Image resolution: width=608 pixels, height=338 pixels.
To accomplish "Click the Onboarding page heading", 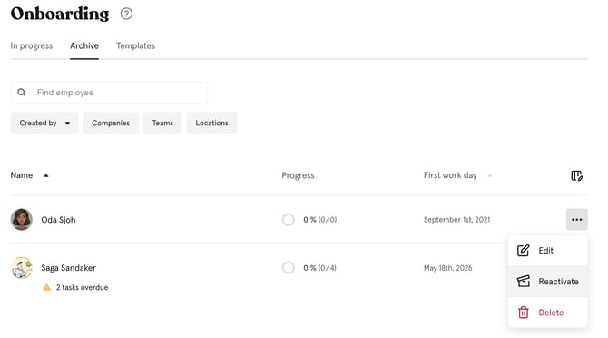I will [x=60, y=14].
